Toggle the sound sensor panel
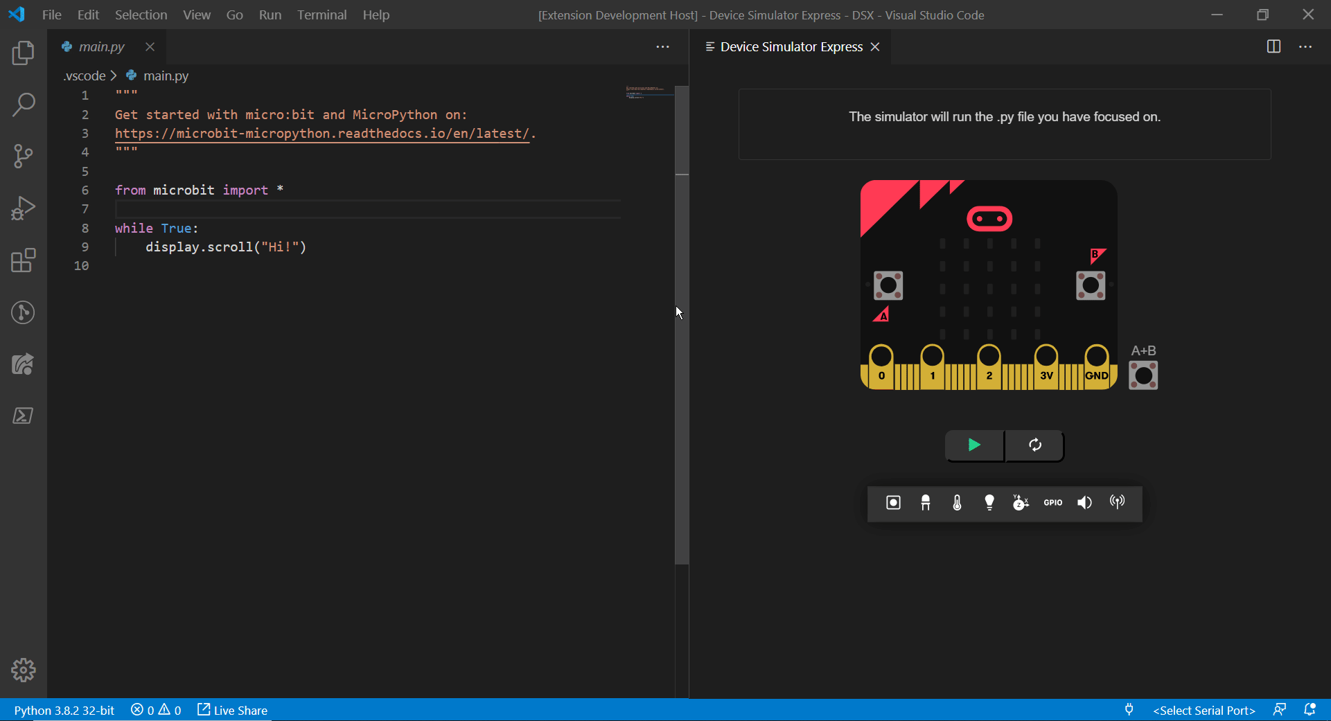This screenshot has height=721, width=1331. (1084, 503)
